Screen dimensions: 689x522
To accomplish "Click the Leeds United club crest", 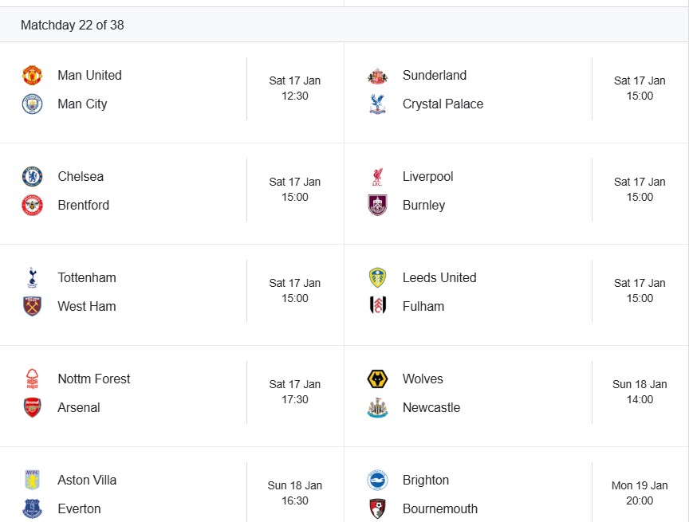I will [x=377, y=278].
